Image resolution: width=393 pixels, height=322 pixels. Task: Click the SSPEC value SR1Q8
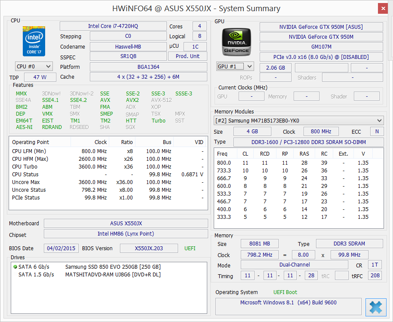pyautogui.click(x=128, y=56)
